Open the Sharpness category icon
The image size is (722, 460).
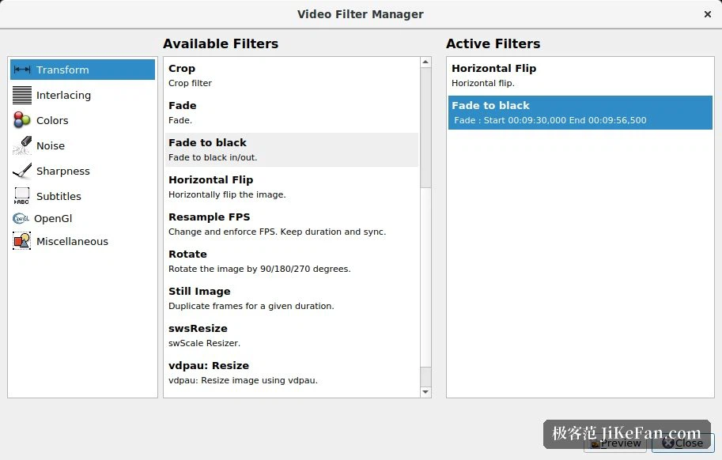click(x=22, y=171)
